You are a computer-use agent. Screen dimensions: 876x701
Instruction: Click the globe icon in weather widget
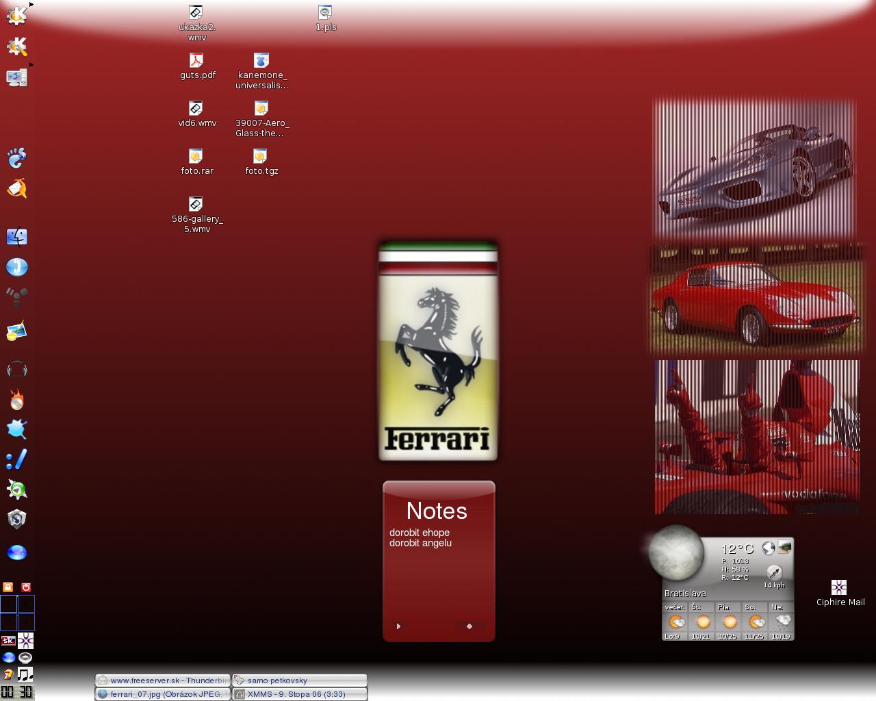769,548
